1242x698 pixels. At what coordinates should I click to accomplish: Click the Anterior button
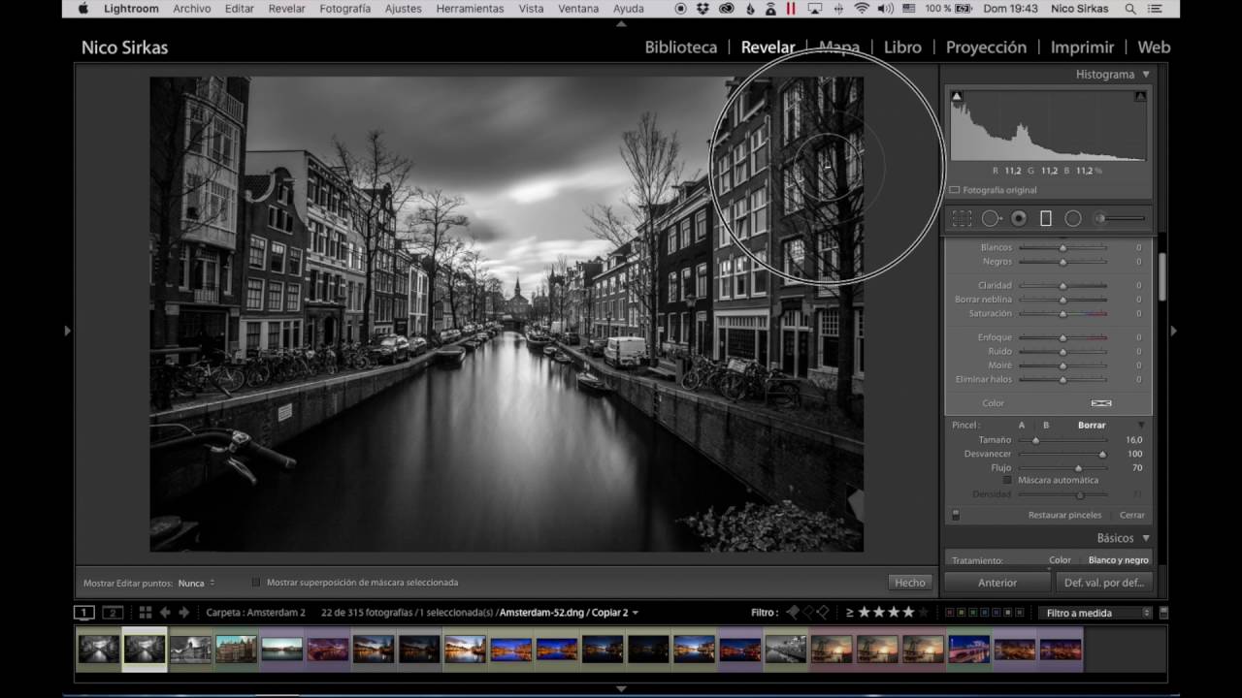click(997, 583)
